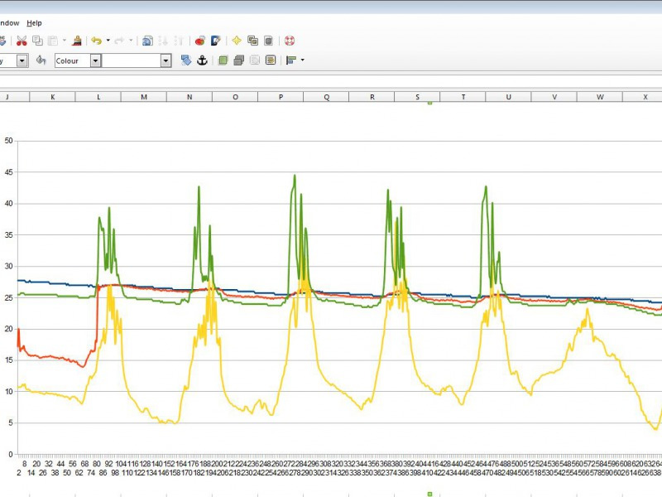Undo the last action
This screenshot has width=662, height=497.
point(97,41)
